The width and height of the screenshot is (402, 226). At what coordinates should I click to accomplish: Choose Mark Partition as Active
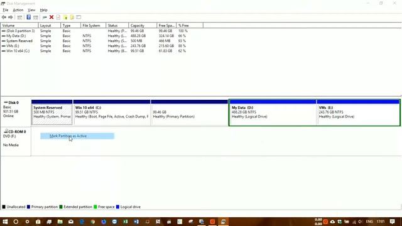(x=77, y=136)
